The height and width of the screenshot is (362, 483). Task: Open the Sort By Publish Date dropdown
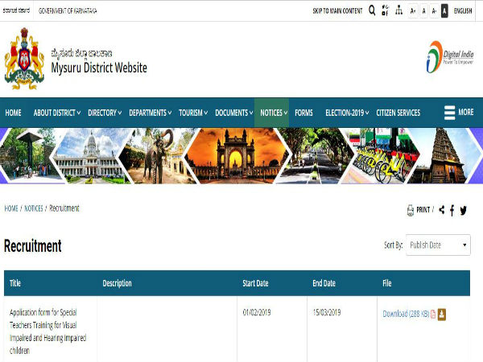pos(438,245)
